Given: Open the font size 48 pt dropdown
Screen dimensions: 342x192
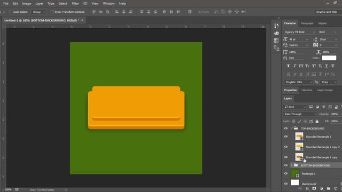Looking at the screenshot, I should (298, 39).
